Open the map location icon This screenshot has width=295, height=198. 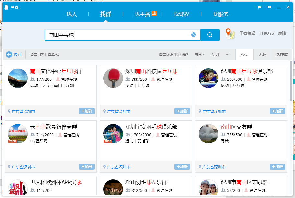pos(230,34)
